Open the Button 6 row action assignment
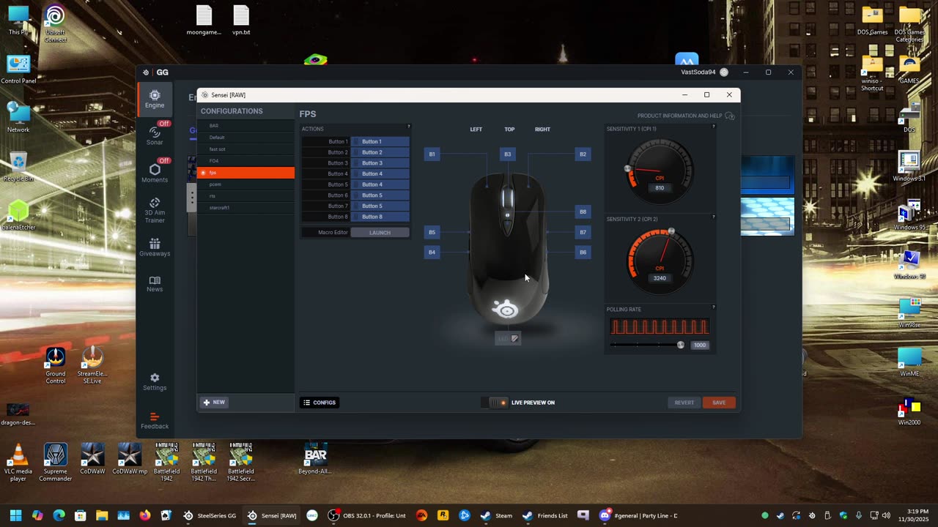 pos(380,195)
